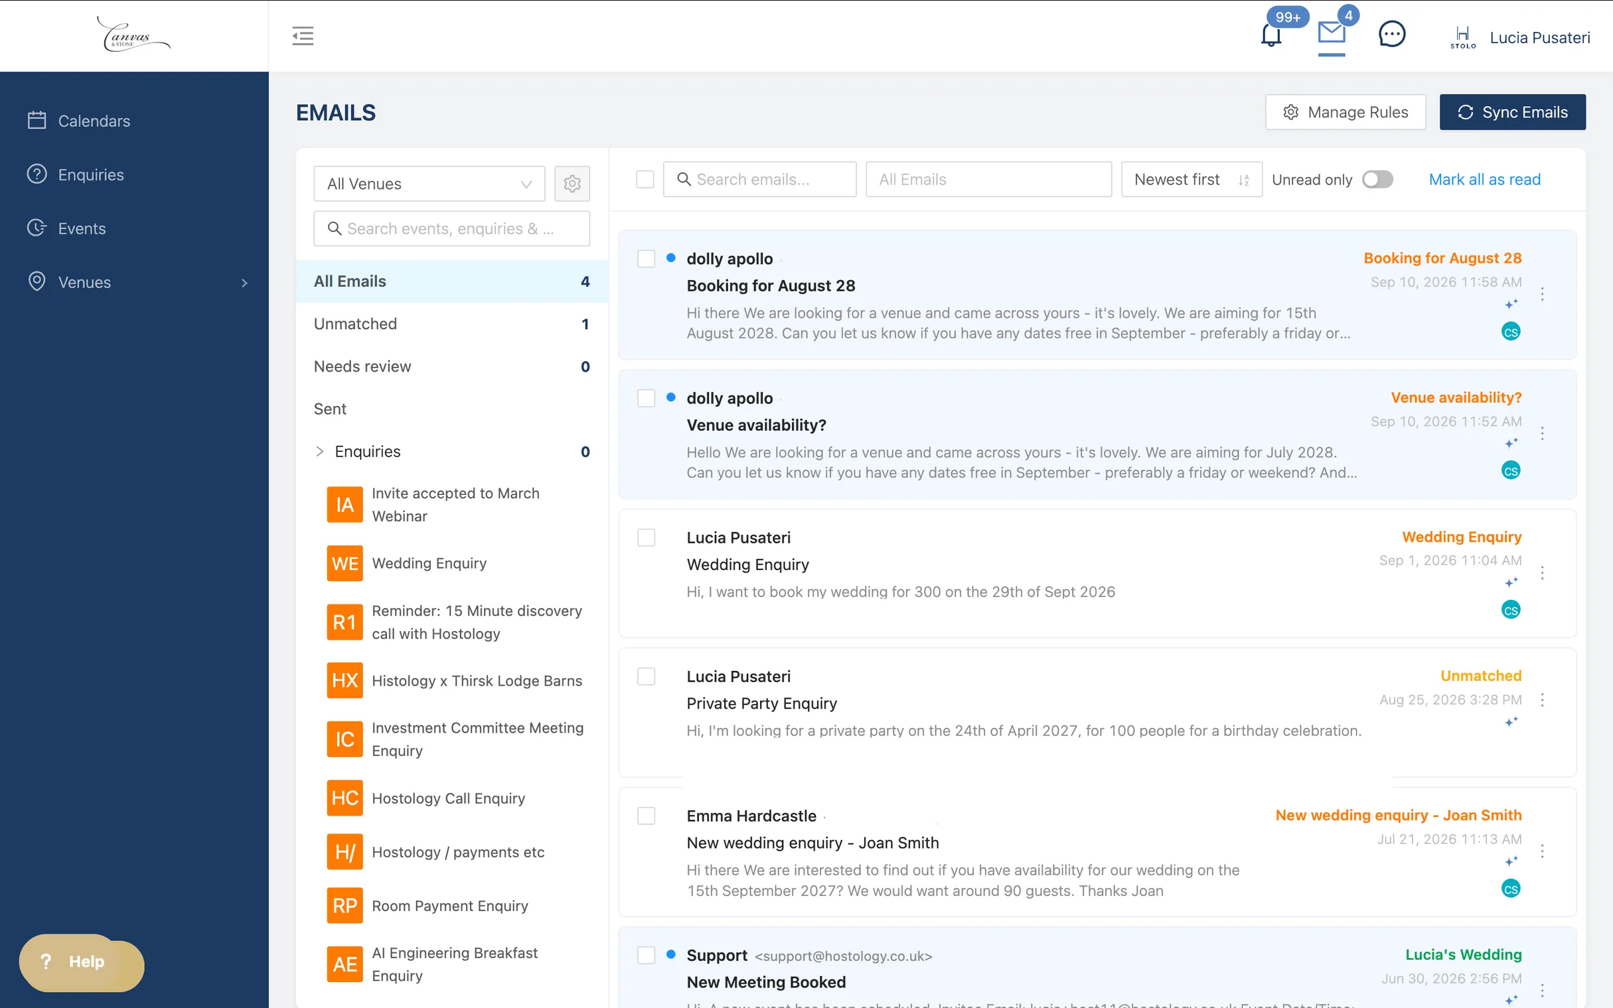Select checkbox for Venue availability email
This screenshot has width=1613, height=1008.
pyautogui.click(x=646, y=398)
